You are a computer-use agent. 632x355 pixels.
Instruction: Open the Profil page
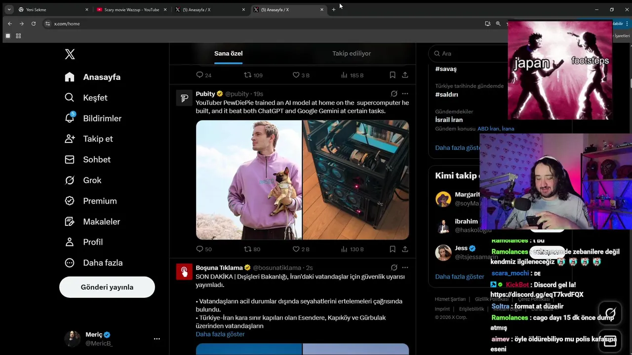point(84,242)
